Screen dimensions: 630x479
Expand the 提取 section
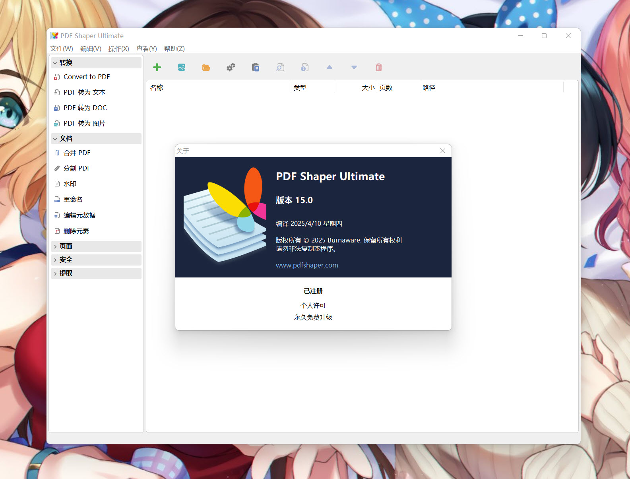pos(96,273)
